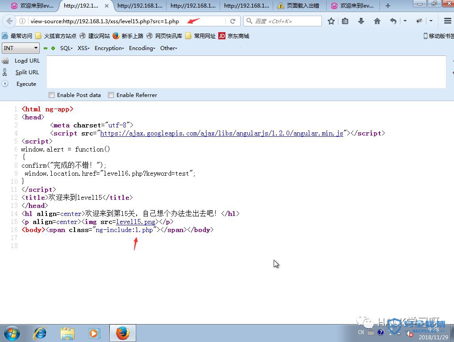Launch Internet Explorer from the taskbar
454x342 pixels.
(41, 333)
